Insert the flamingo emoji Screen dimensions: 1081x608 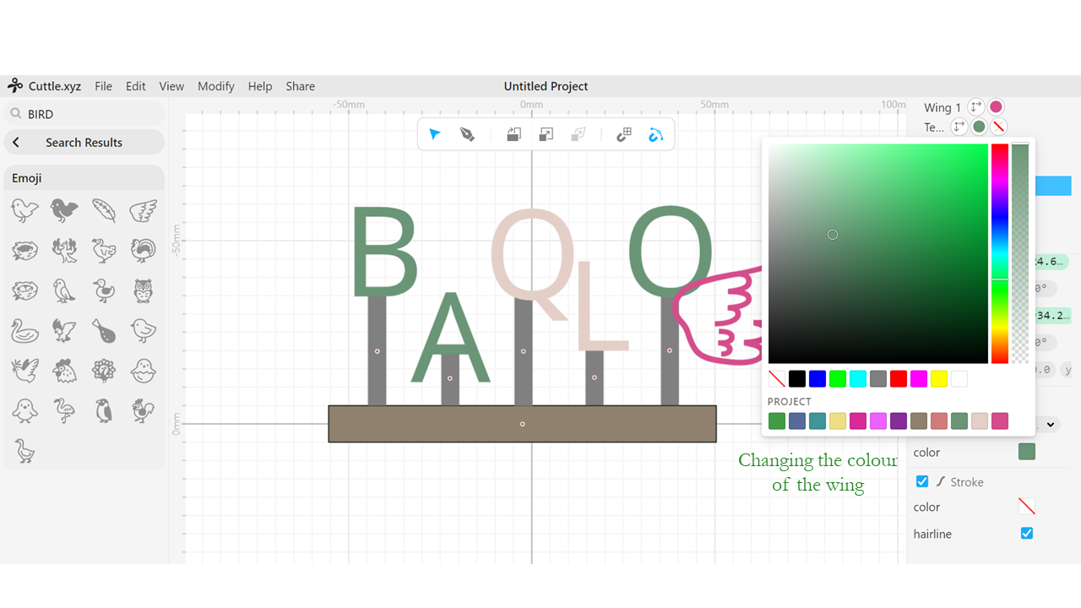[x=64, y=410]
